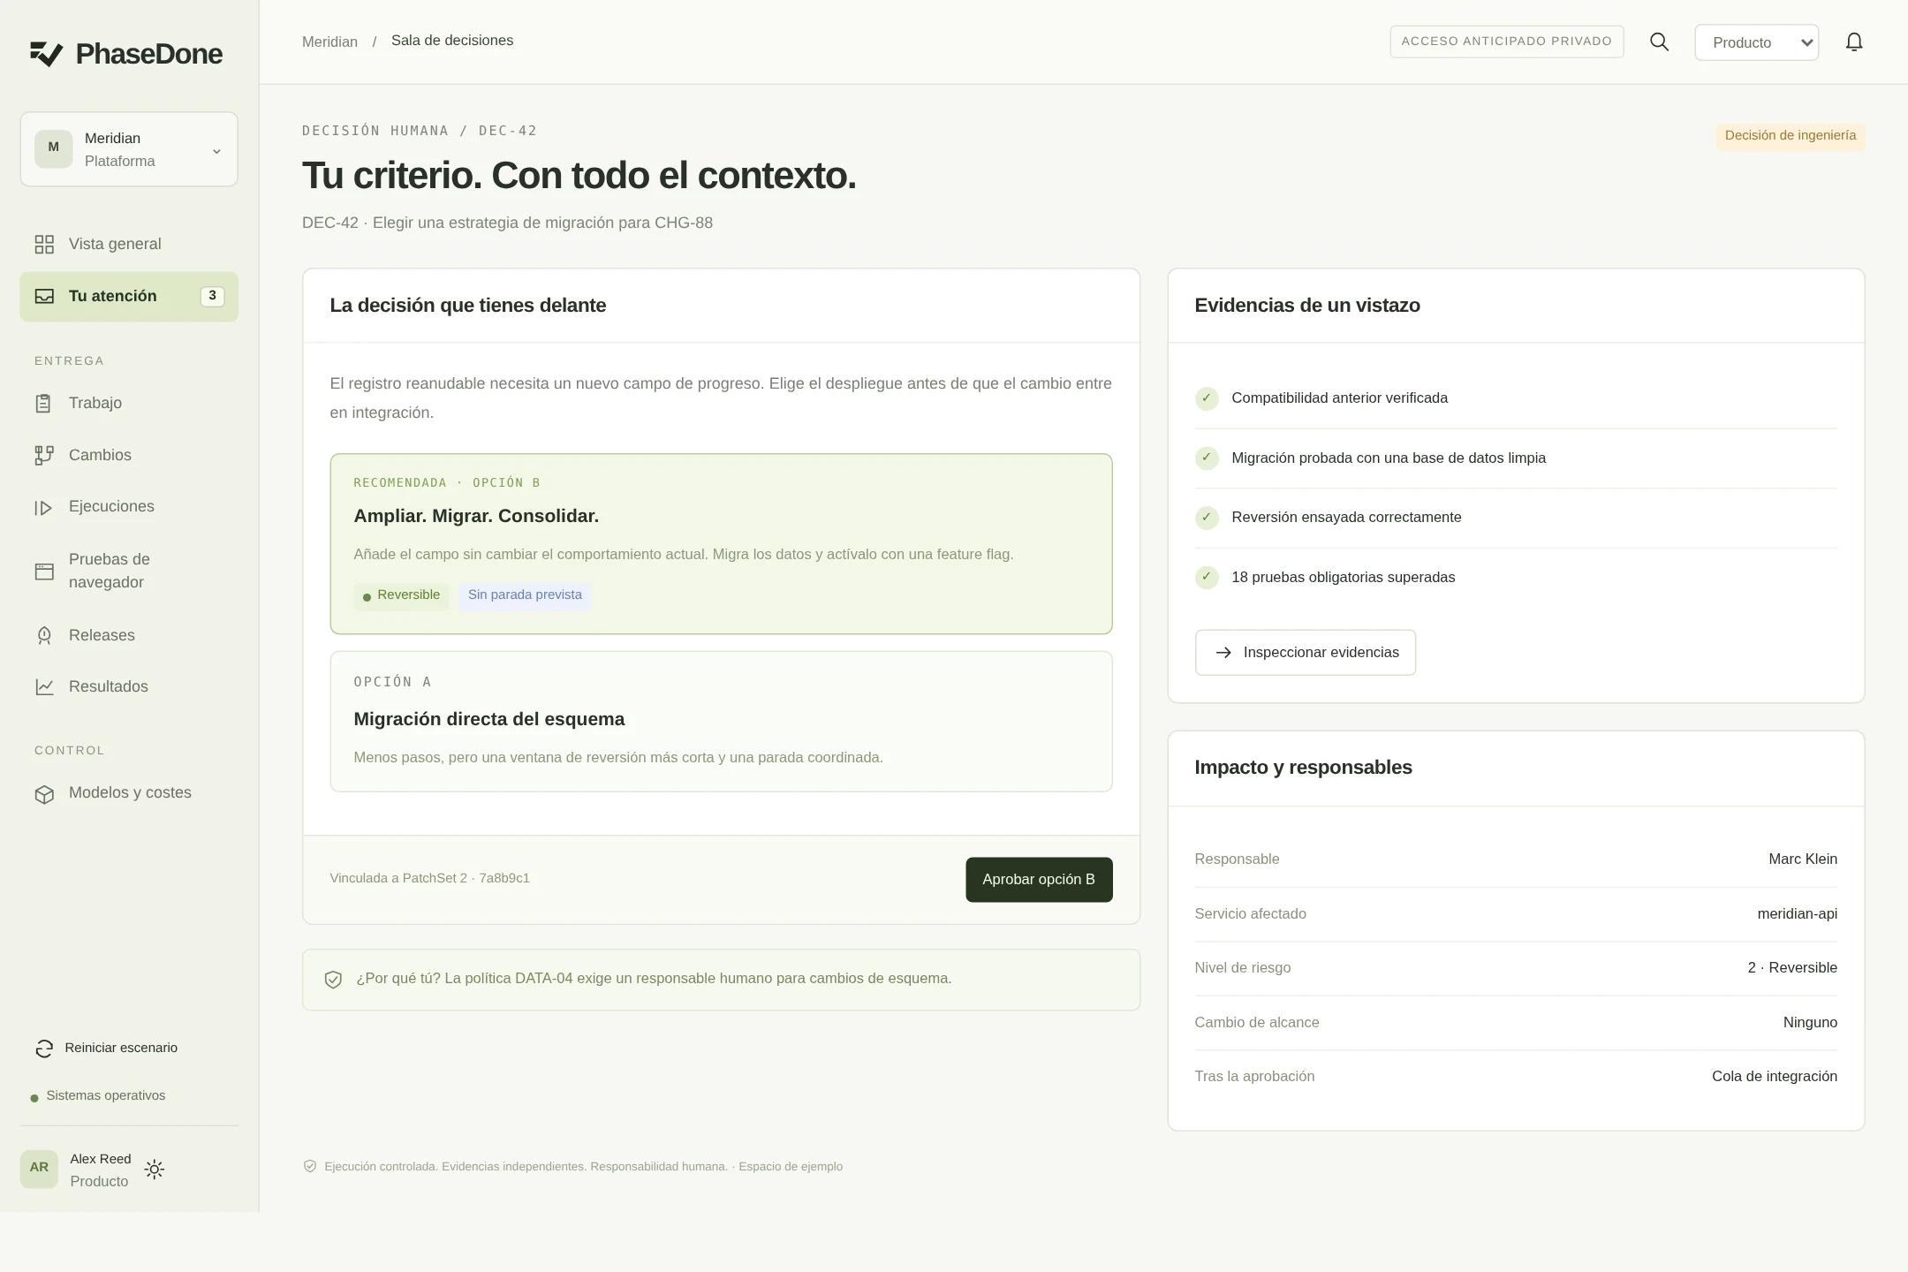Click the PhaseDone logo icon
The width and height of the screenshot is (1908, 1272).
click(x=46, y=54)
